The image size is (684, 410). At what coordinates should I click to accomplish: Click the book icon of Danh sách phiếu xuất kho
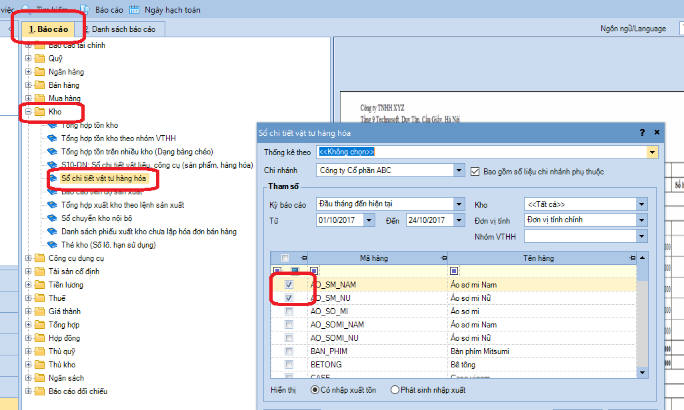(x=53, y=232)
